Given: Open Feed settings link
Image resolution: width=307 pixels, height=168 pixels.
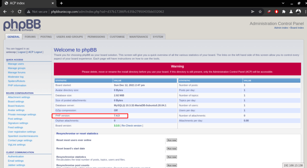Looking at the screenshot, I should coord(16,127).
